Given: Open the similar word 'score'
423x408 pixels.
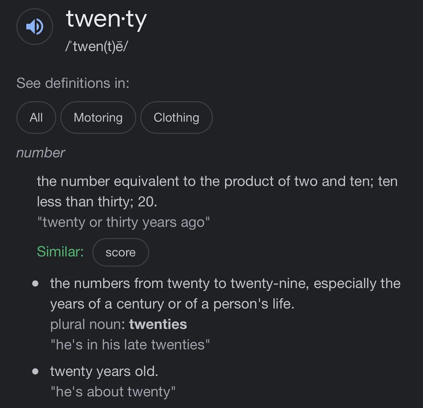Looking at the screenshot, I should [x=121, y=252].
